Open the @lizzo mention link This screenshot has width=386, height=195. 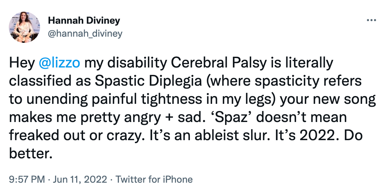click(x=59, y=63)
